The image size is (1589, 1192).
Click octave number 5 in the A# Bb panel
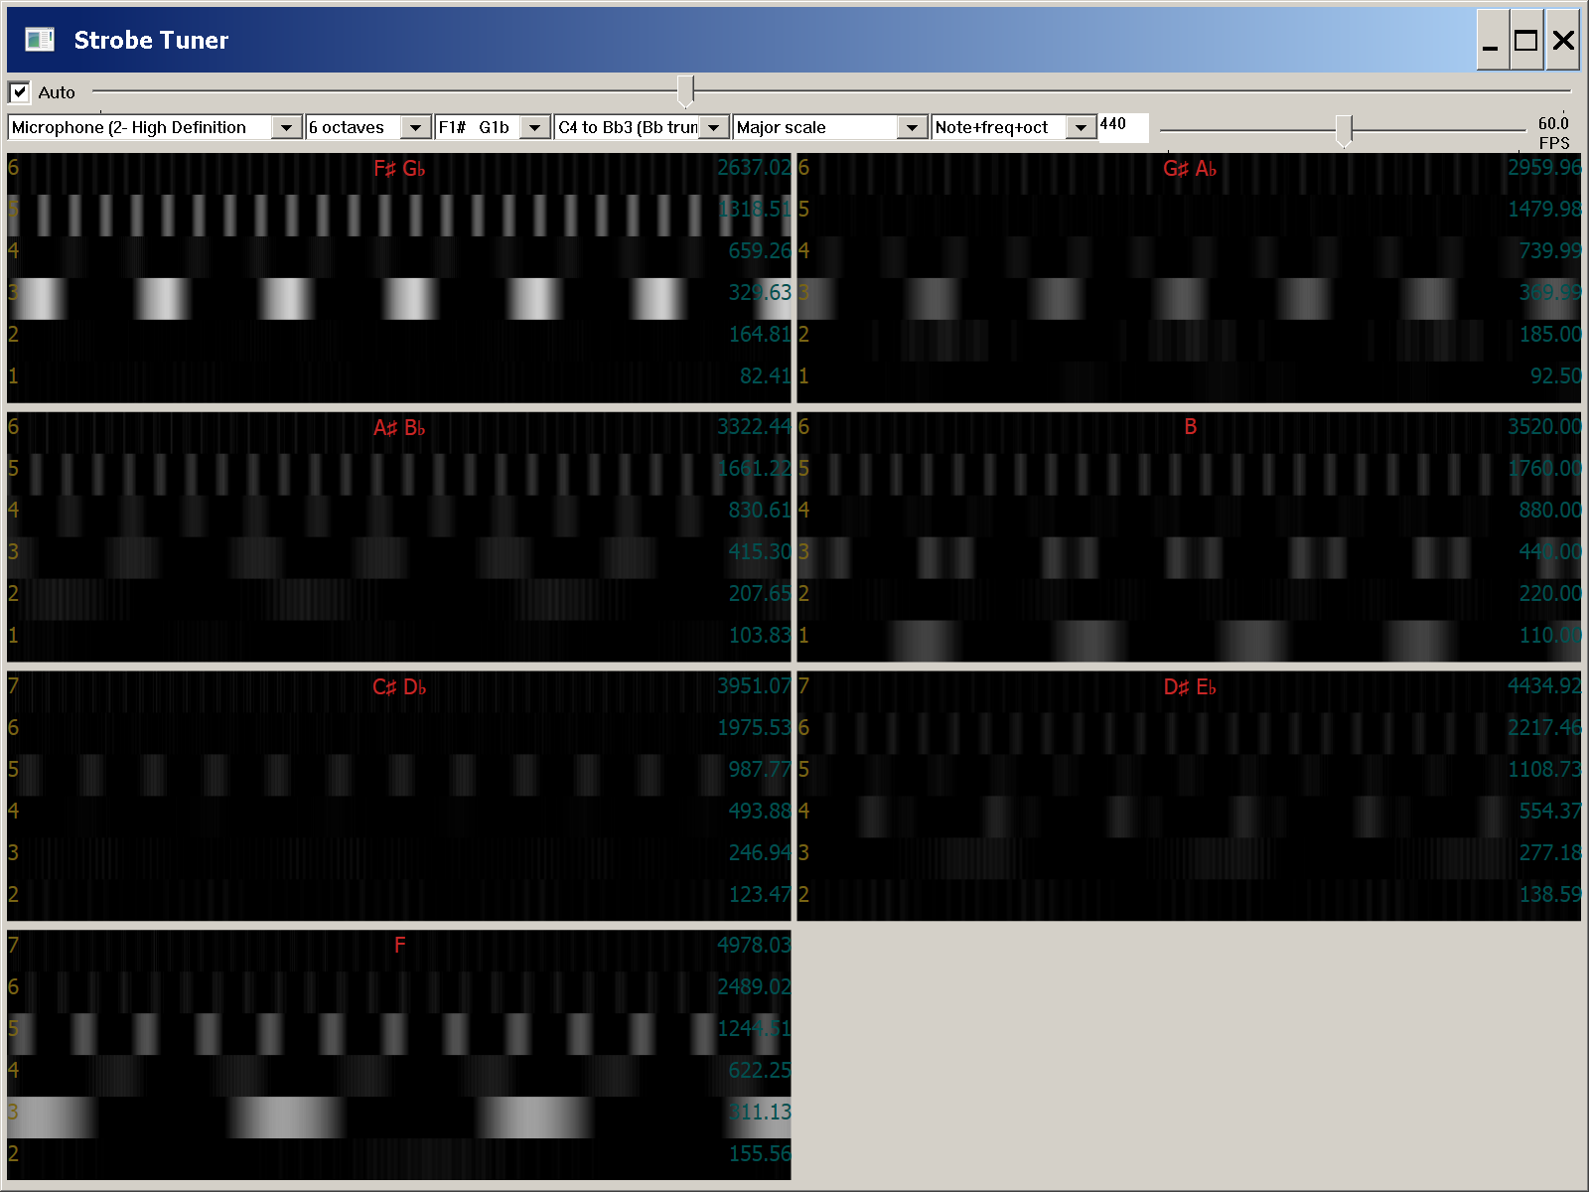pyautogui.click(x=13, y=469)
